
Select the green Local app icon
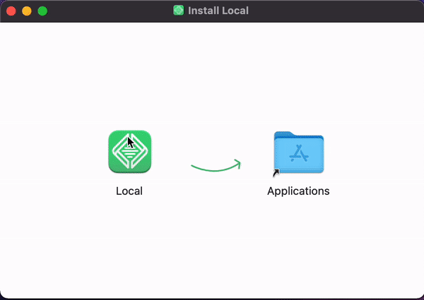point(130,152)
